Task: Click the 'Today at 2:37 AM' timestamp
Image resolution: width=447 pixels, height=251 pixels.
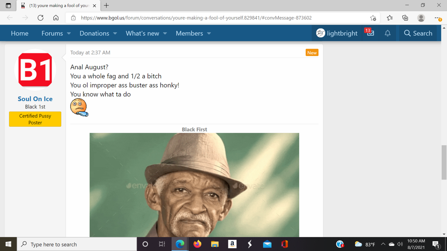Action: click(x=90, y=53)
